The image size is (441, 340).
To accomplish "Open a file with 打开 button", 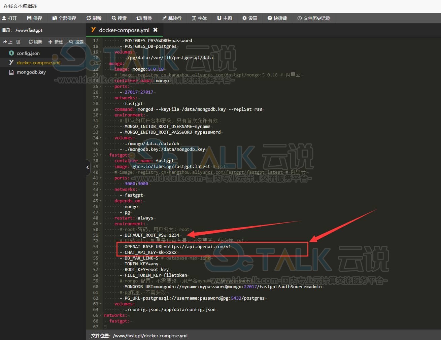I will (x=9, y=18).
